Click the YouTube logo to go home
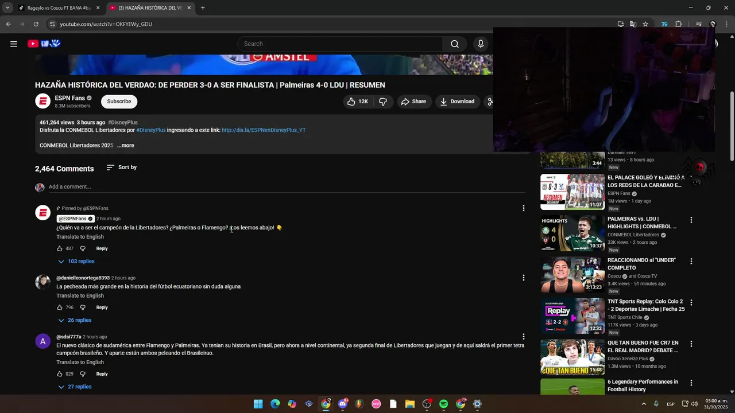Screen dimensions: 735x413 44,44
